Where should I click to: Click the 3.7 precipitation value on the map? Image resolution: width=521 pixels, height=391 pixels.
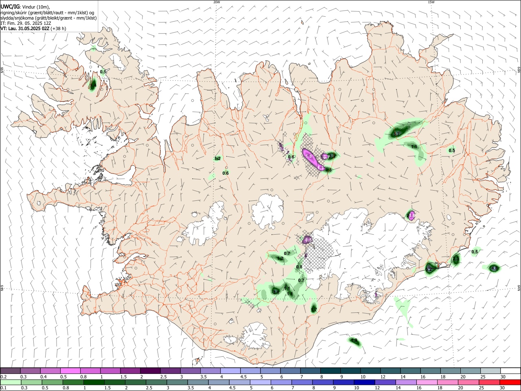396,134
